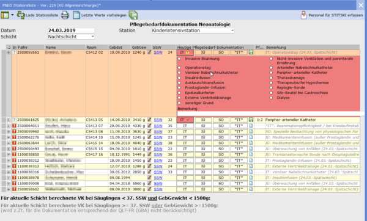Expand row of case 2500064011
This screenshot has width=367, height=221.
pos(9,126)
